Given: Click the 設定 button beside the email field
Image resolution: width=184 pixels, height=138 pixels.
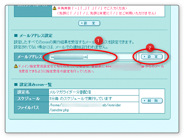Looking at the screenshot, I should (152, 57).
